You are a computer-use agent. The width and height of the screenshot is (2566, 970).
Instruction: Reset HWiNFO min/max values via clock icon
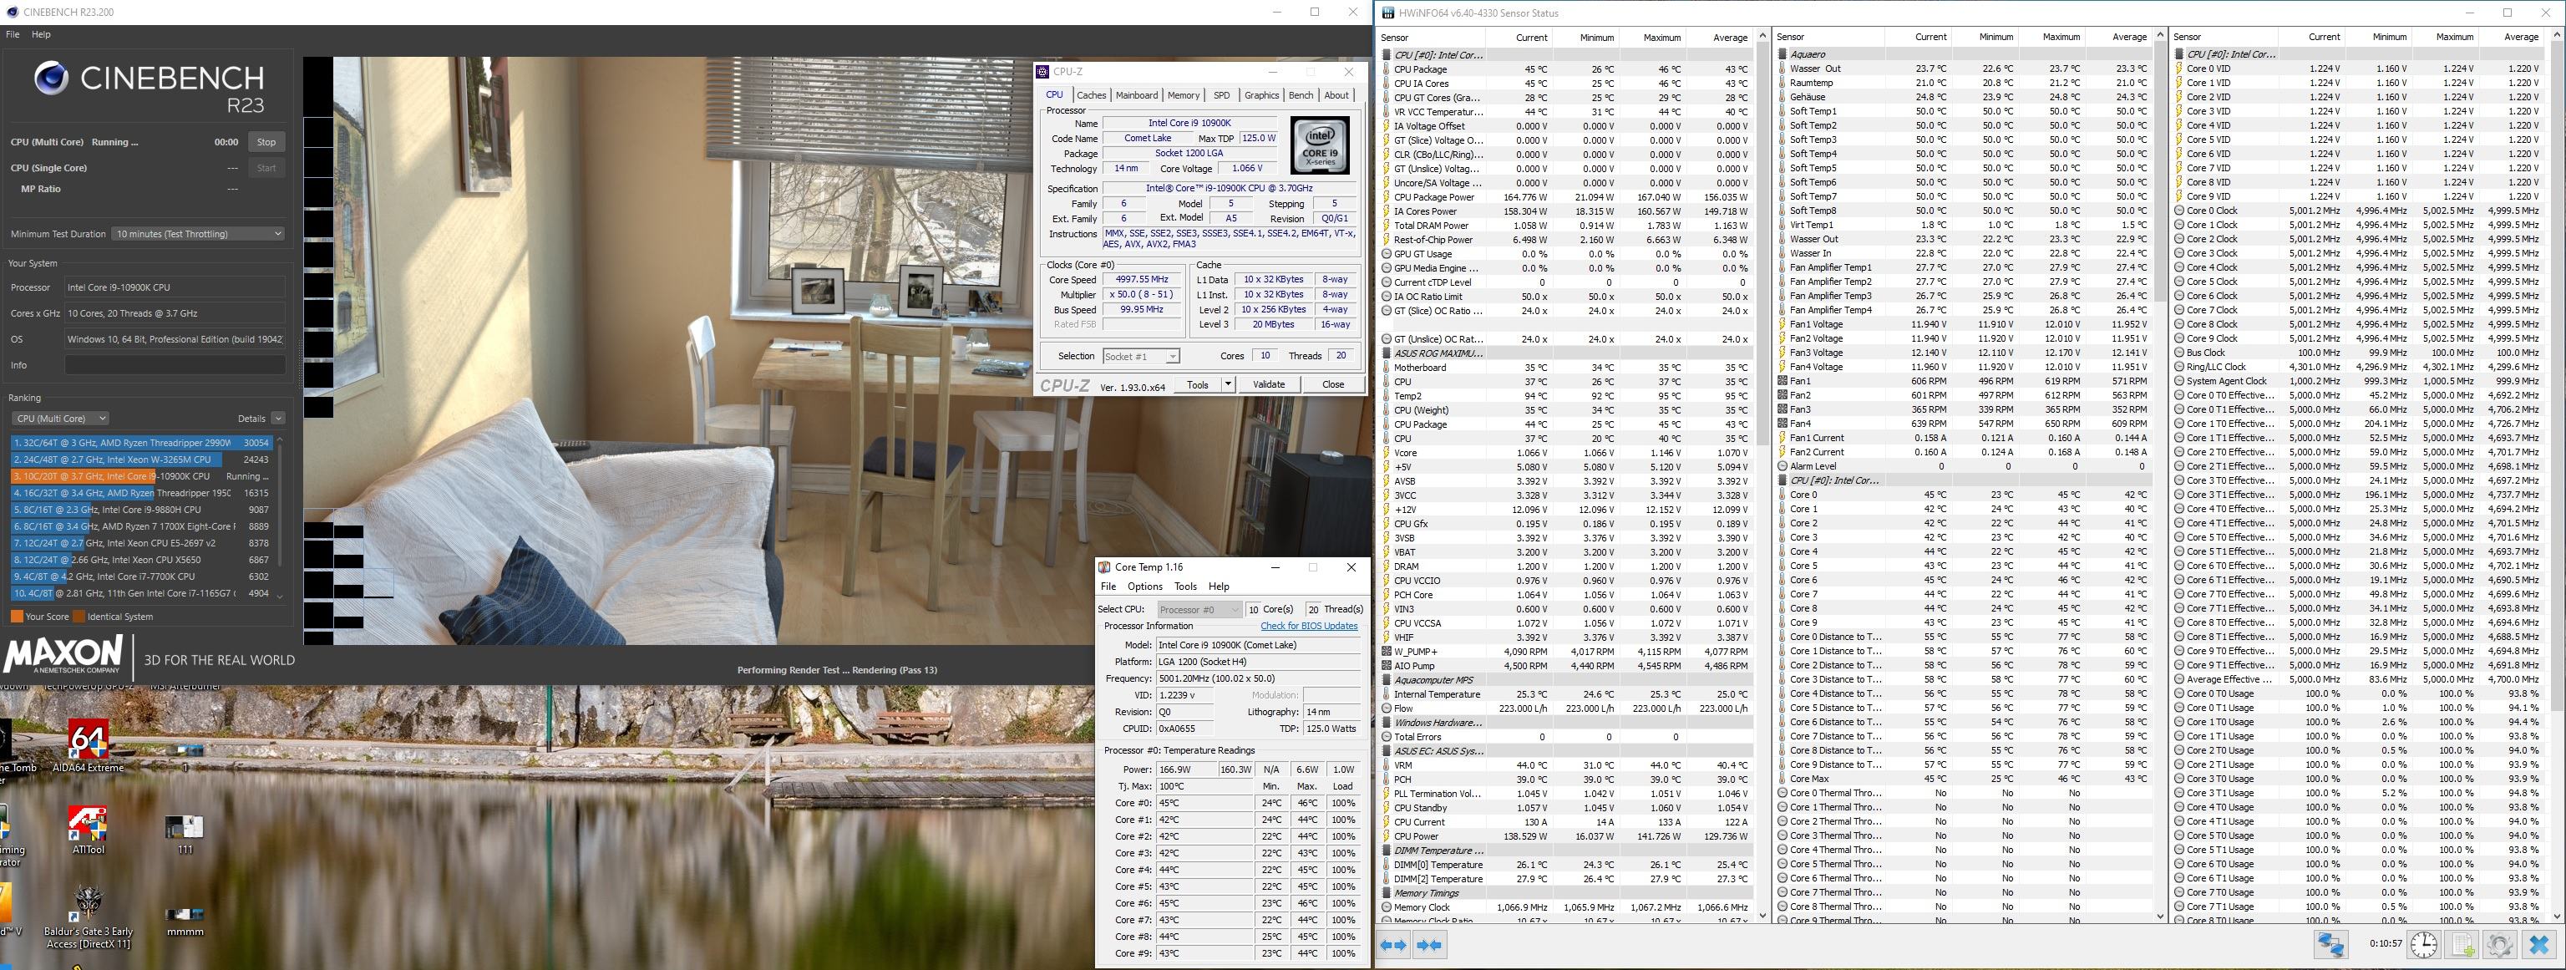2423,944
